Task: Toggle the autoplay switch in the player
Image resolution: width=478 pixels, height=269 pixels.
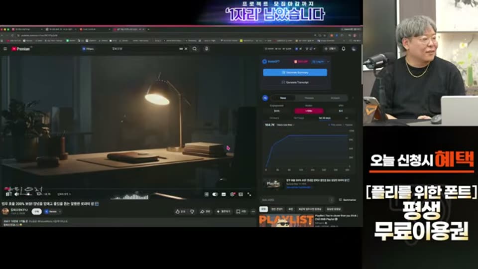Action: [x=215, y=194]
